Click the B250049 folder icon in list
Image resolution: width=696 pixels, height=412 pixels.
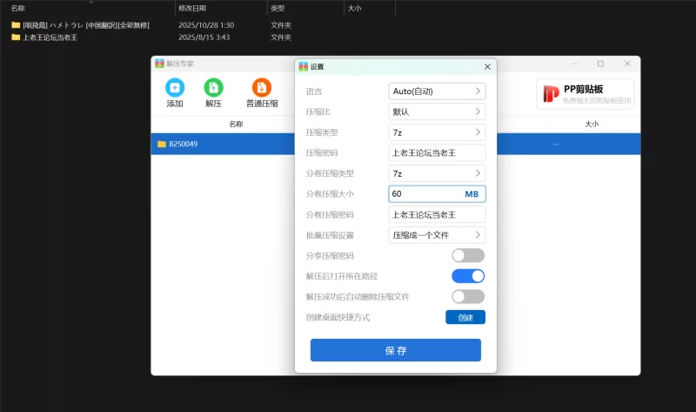coord(162,144)
